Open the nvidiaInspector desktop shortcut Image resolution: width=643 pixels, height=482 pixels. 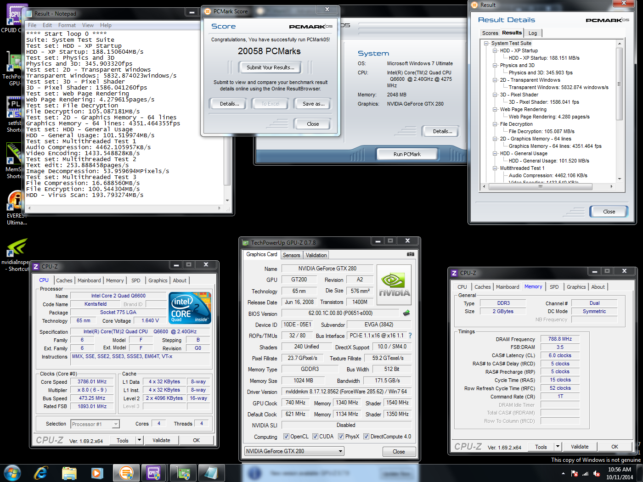coord(17,247)
